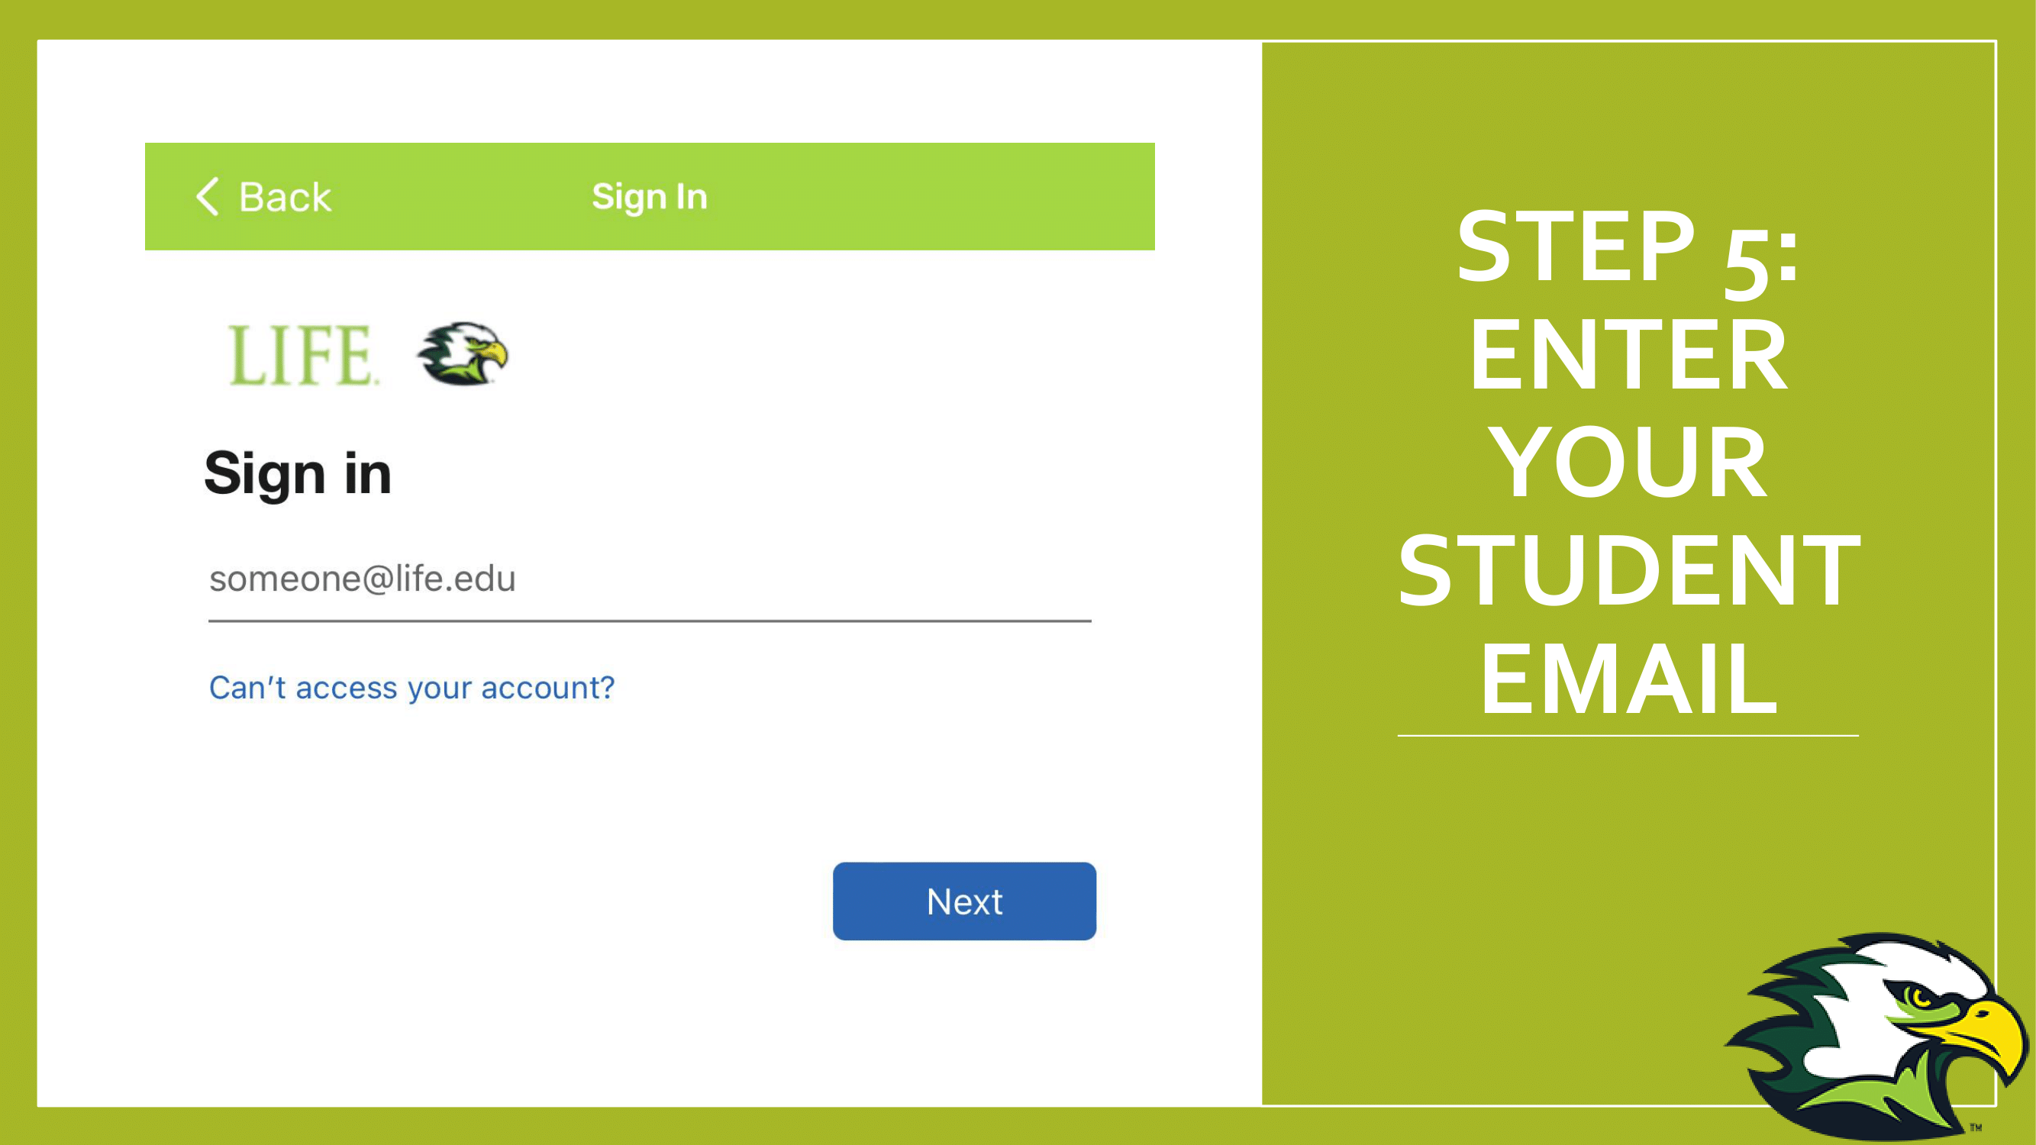Click small eagle logo beside LIFE

point(463,353)
